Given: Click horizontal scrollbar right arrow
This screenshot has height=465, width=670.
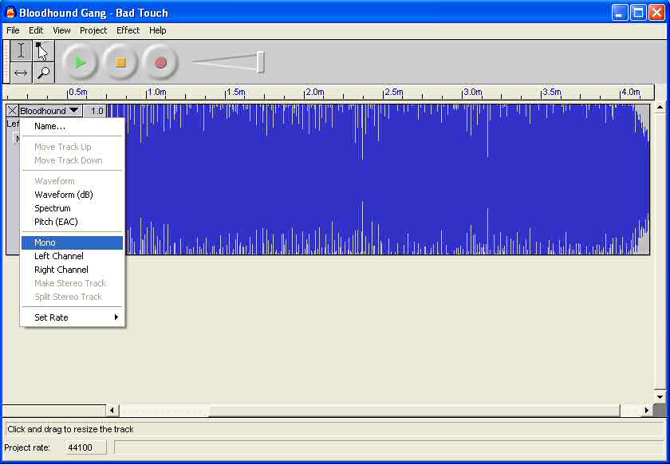Looking at the screenshot, I should (x=647, y=410).
